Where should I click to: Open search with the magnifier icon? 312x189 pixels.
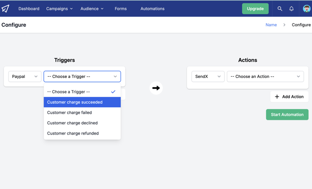(280, 9)
